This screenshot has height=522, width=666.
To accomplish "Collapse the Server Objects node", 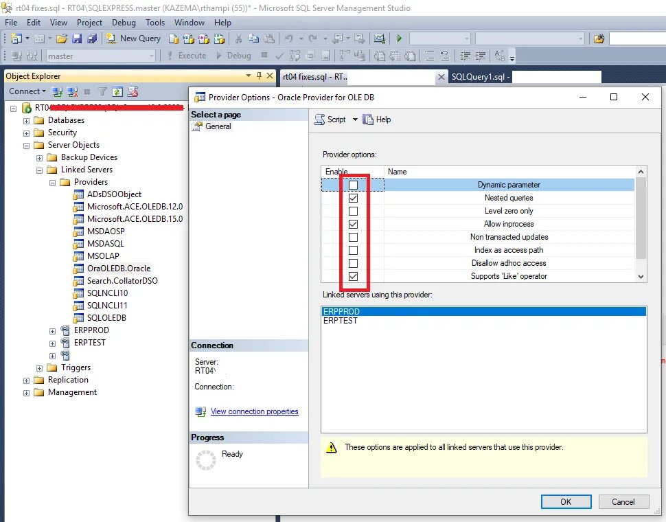I will click(x=26, y=146).
